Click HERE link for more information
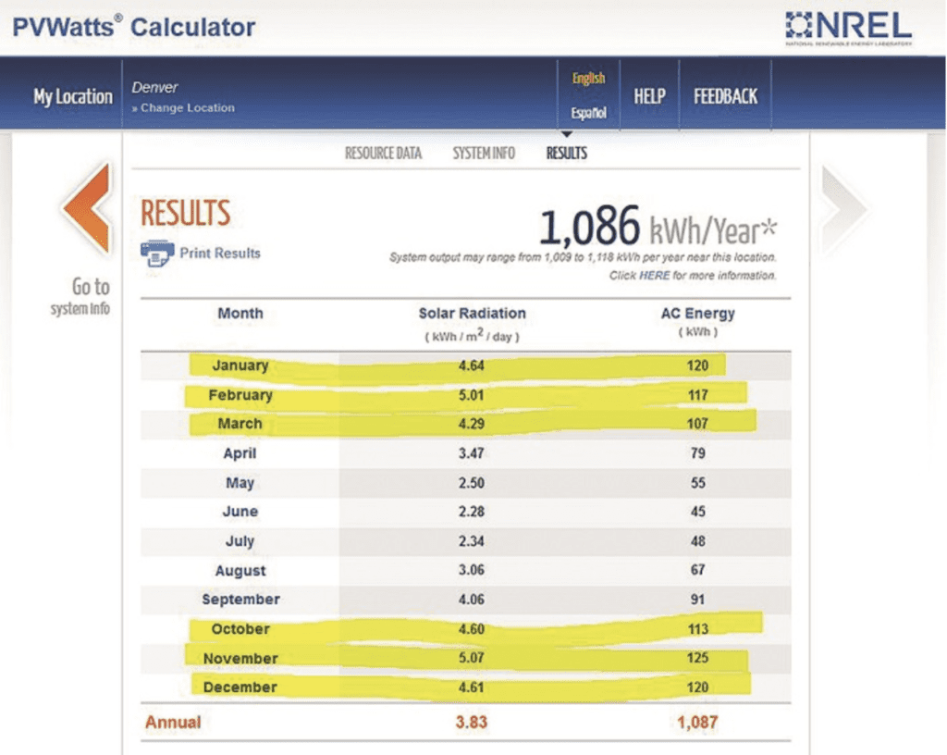Viewport: 947px width, 755px height. pos(654,276)
